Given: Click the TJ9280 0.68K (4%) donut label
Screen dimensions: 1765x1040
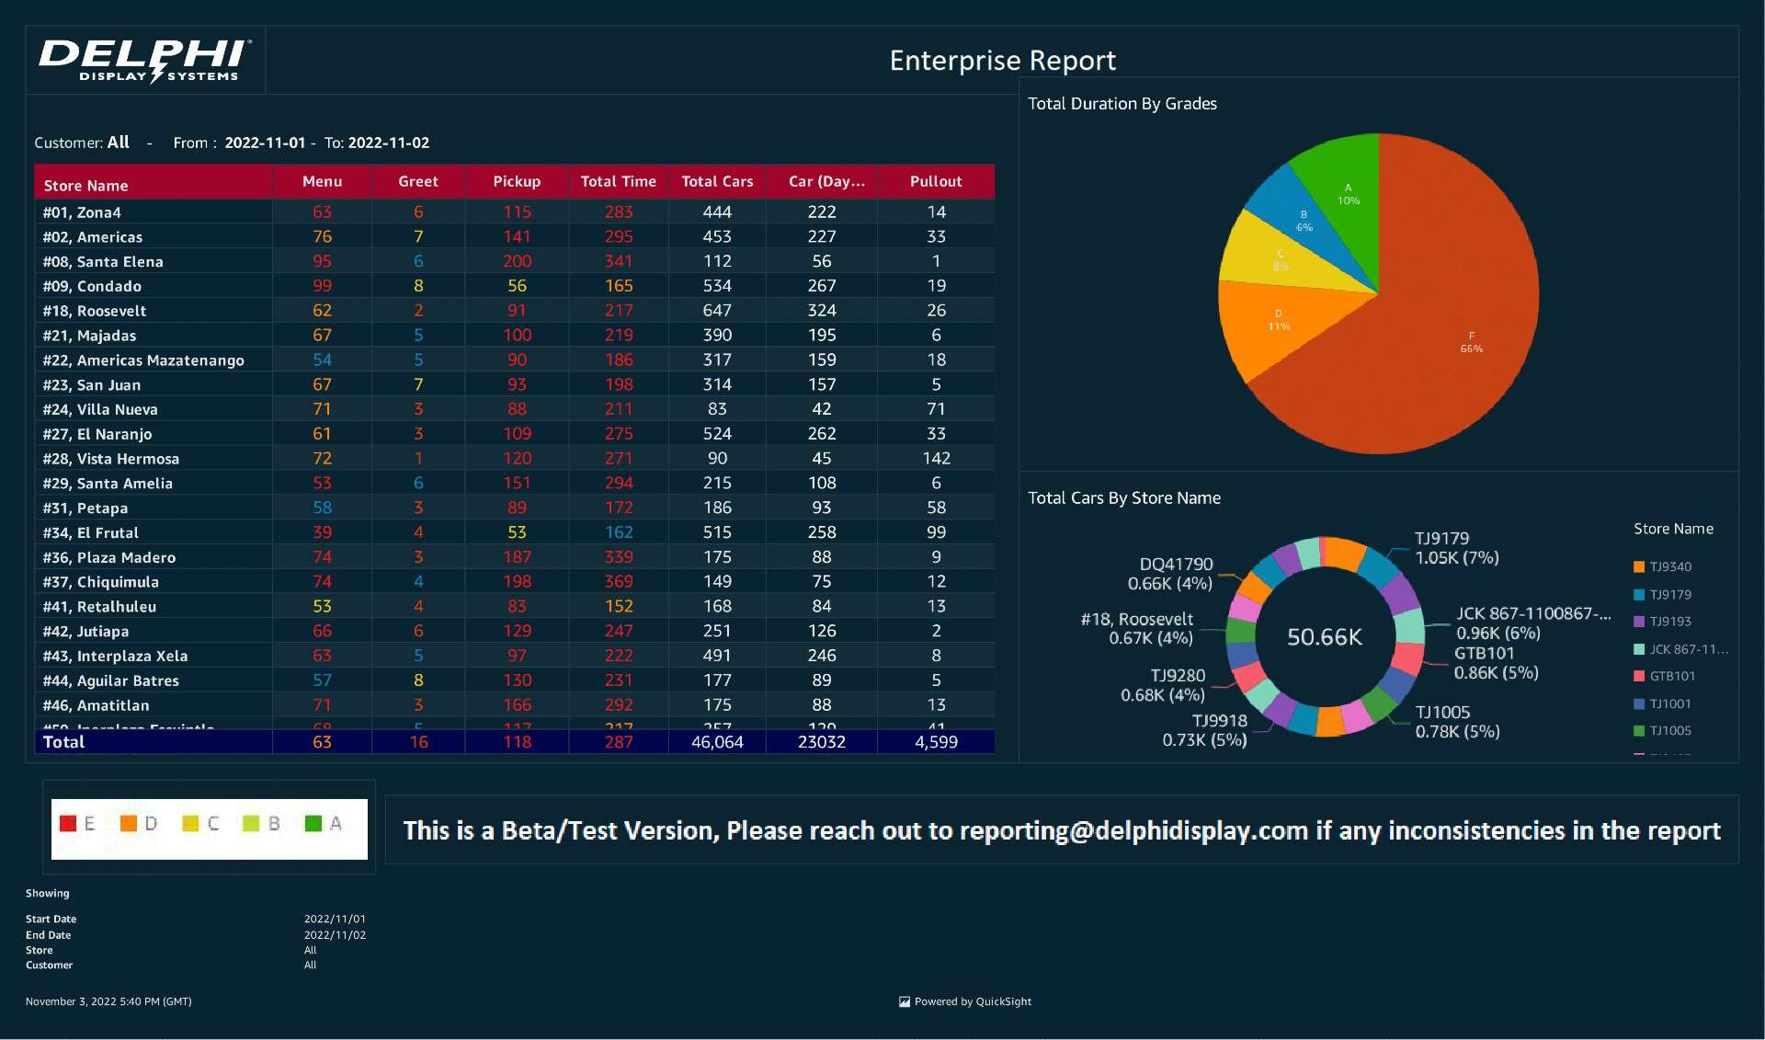Looking at the screenshot, I should (1163, 685).
